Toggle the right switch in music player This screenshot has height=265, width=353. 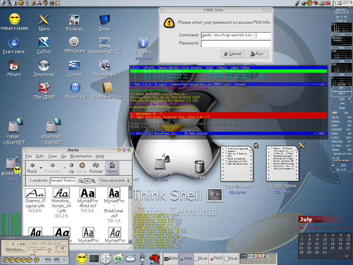[57, 260]
